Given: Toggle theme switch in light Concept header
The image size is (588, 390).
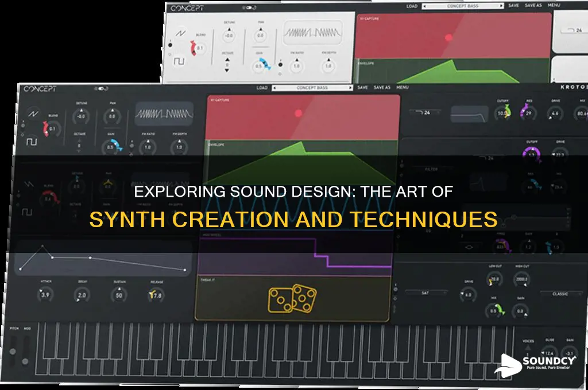Looking at the screenshot, I should [x=249, y=7].
